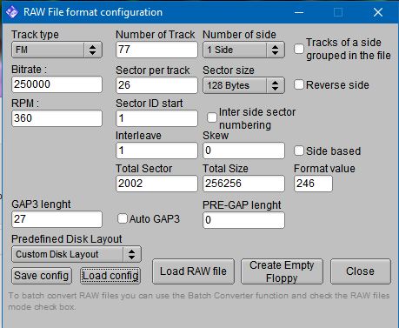Focus the RPM input field
This screenshot has width=399, height=328.
57,118
